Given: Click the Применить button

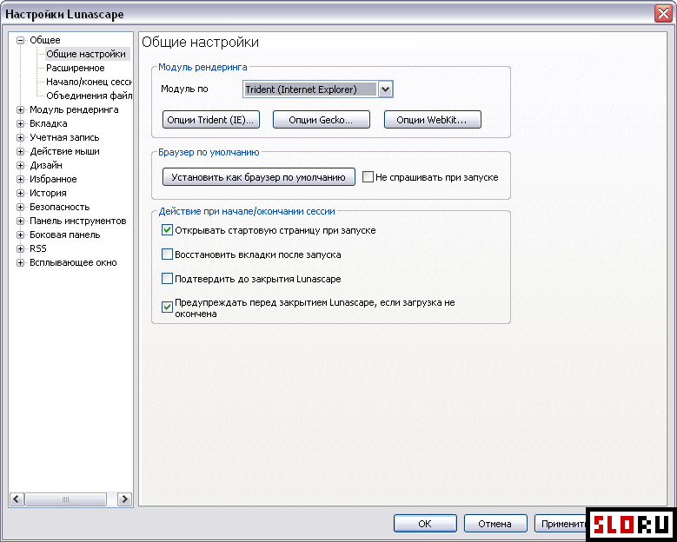Looking at the screenshot, I should point(561,524).
